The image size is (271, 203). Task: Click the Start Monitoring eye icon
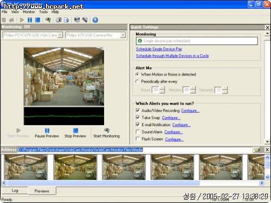[x=107, y=130]
